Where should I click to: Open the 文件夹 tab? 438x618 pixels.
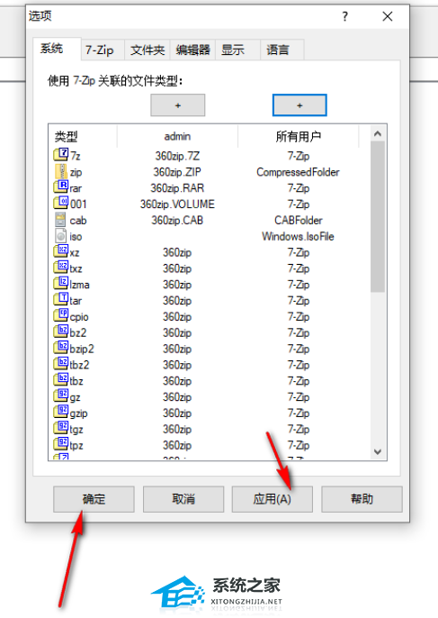coord(147,50)
